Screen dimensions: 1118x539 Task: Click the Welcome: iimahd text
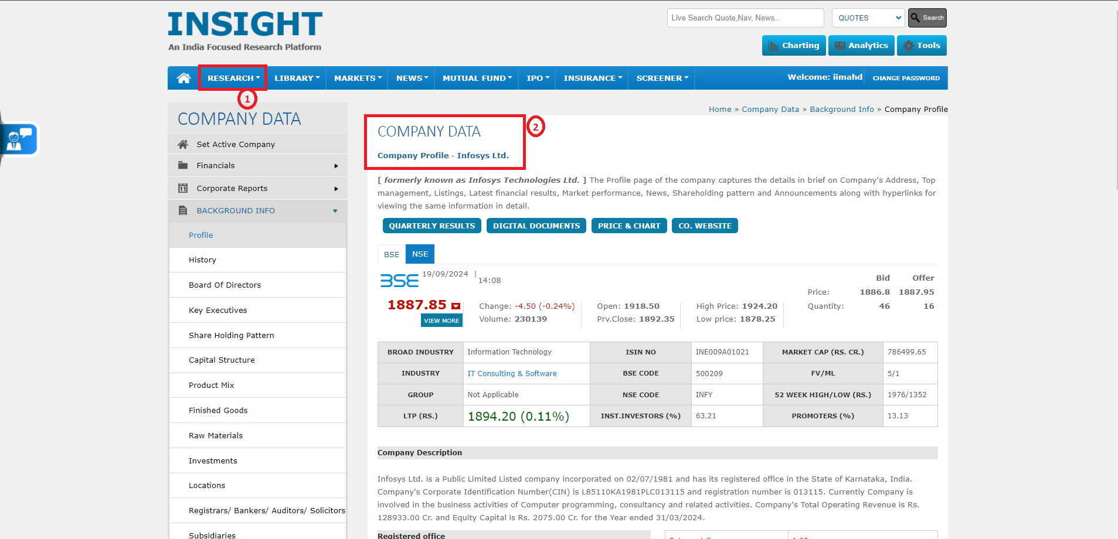825,77
